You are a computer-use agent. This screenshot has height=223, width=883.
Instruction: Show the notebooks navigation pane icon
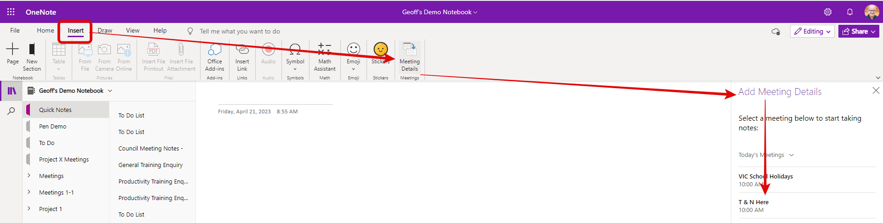(x=11, y=91)
